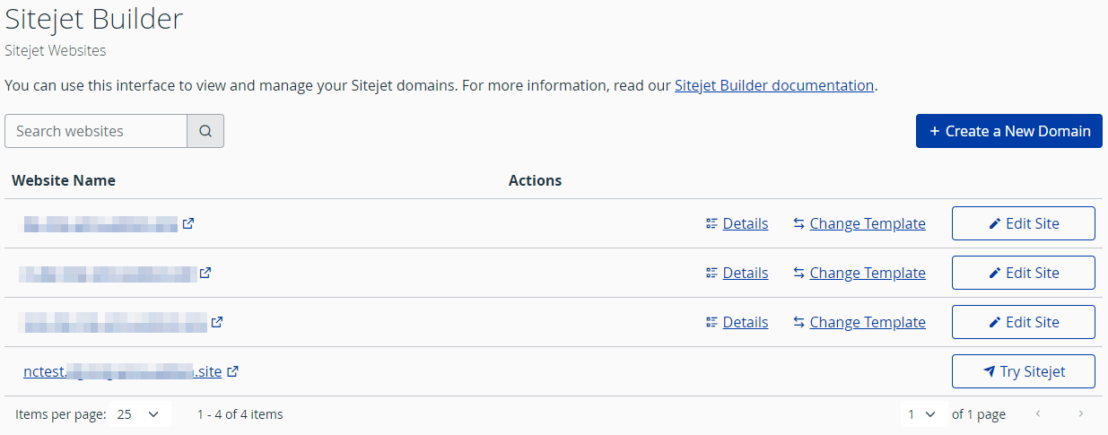This screenshot has height=435, width=1108.
Task: Change Template for the third website
Action: pyautogui.click(x=859, y=322)
